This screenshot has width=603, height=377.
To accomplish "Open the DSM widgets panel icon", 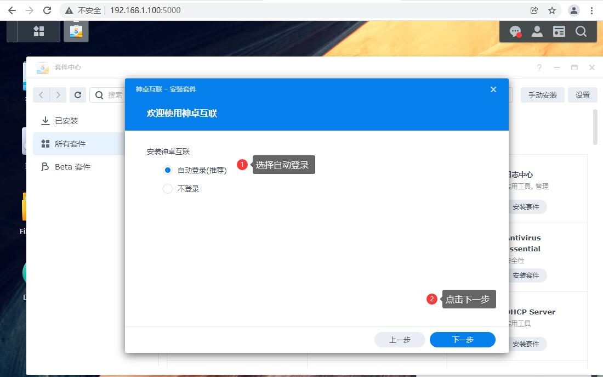I will click(x=559, y=32).
